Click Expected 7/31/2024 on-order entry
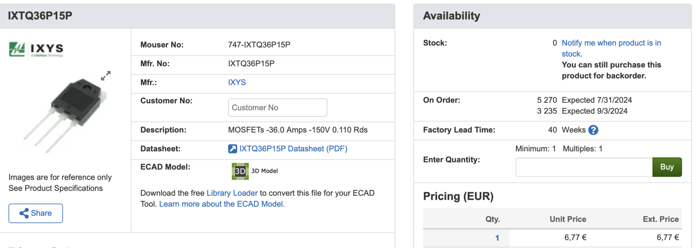Viewport: 696px width, 248px height. pyautogui.click(x=597, y=100)
